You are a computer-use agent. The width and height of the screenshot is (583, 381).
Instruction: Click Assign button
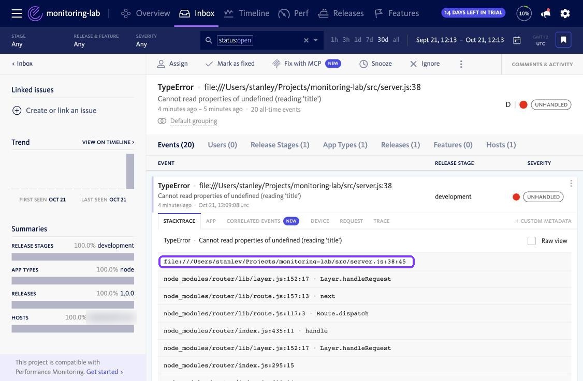pyautogui.click(x=172, y=64)
